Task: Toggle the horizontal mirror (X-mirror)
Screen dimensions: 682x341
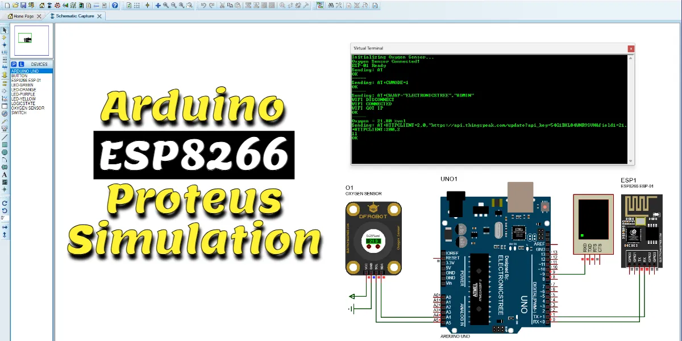Action: pyautogui.click(x=5, y=226)
